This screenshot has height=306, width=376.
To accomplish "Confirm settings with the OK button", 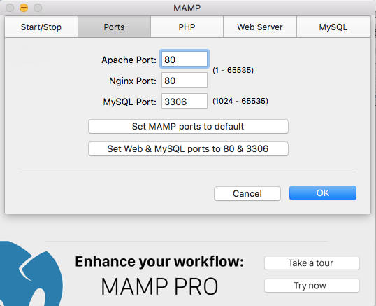I will pos(323,193).
